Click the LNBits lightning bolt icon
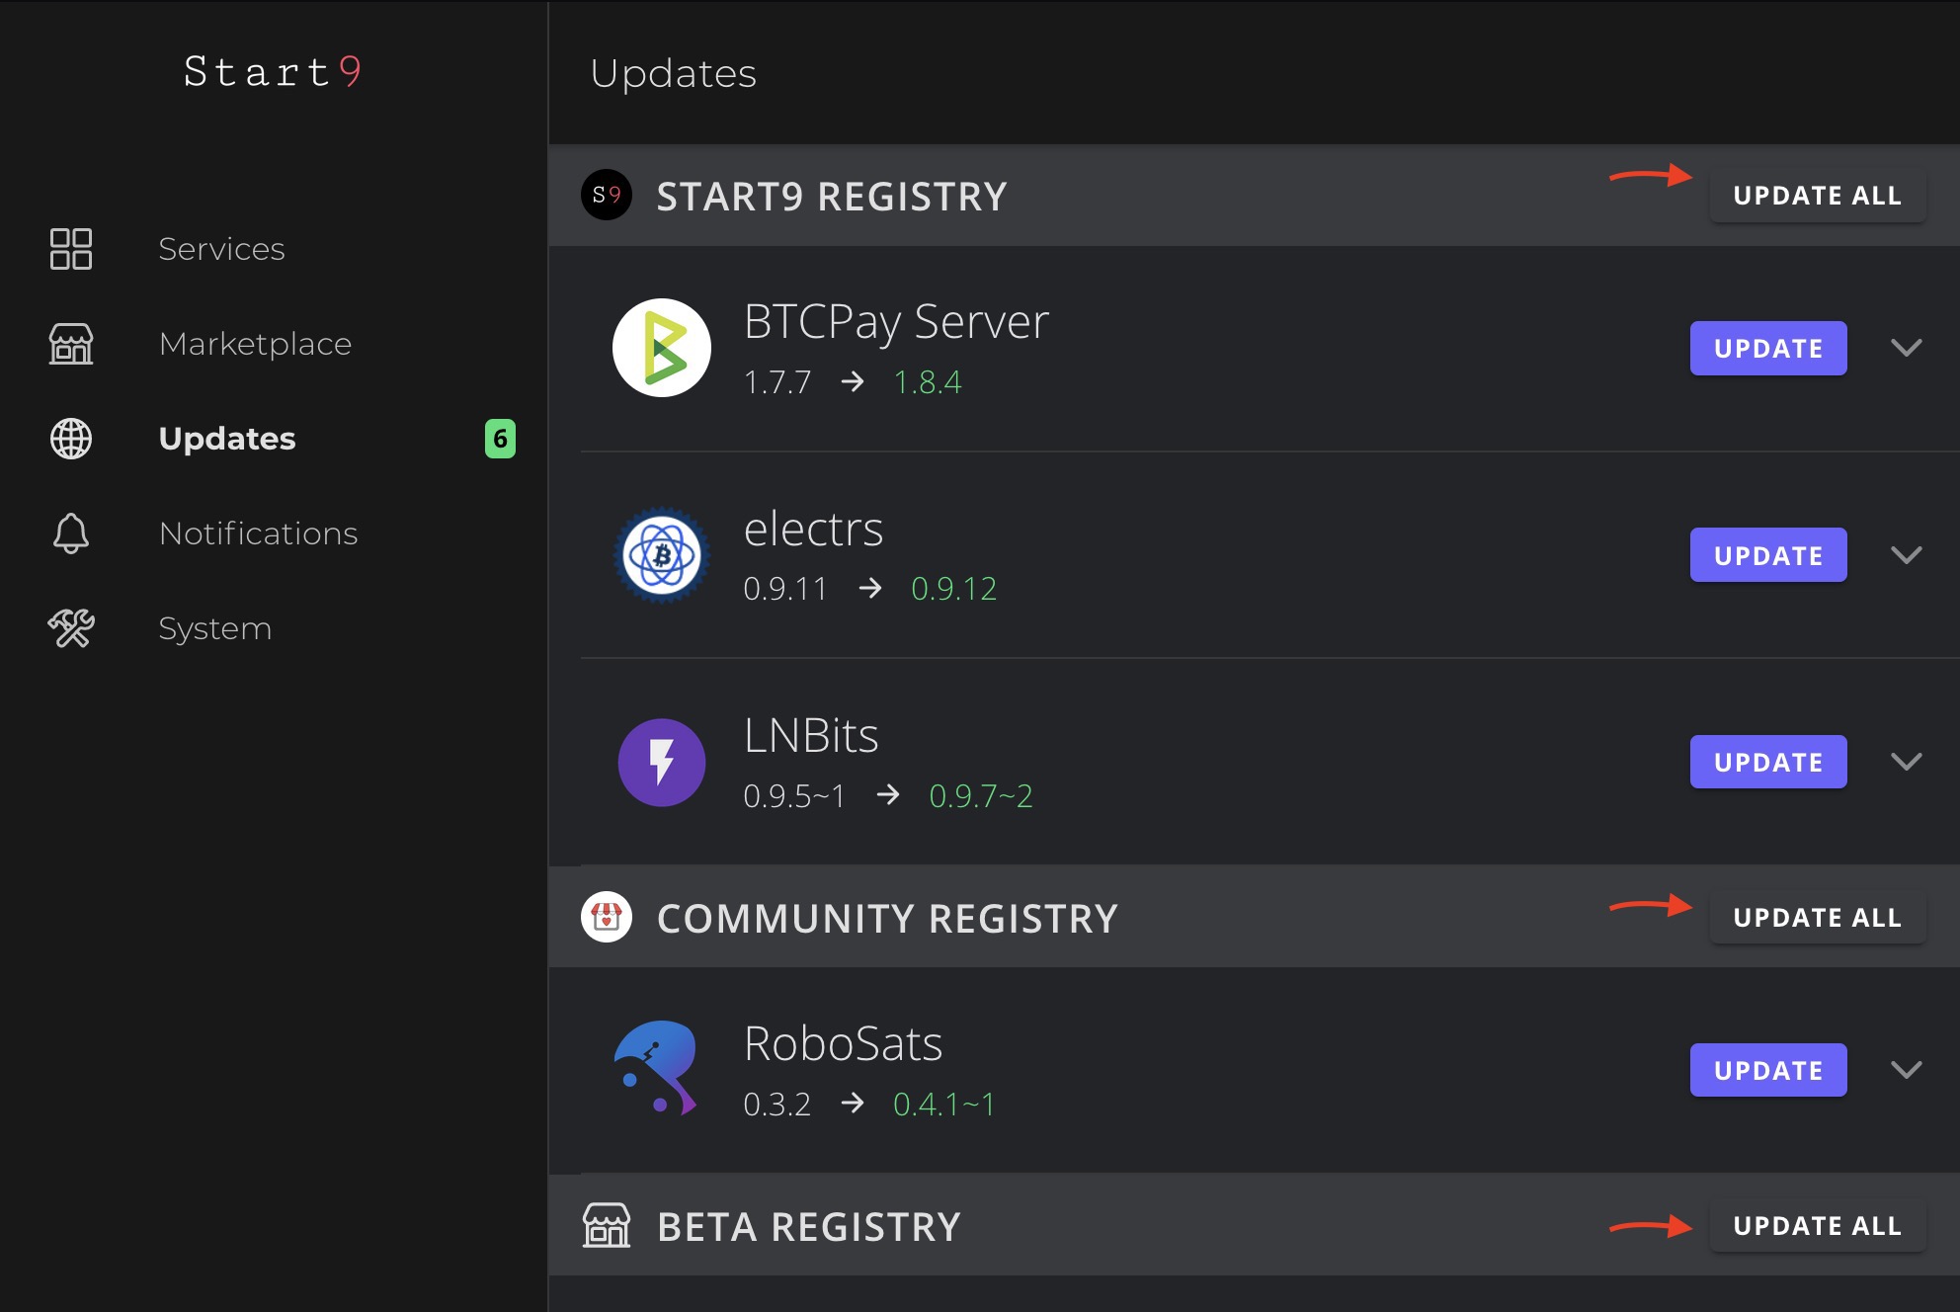 point(663,762)
